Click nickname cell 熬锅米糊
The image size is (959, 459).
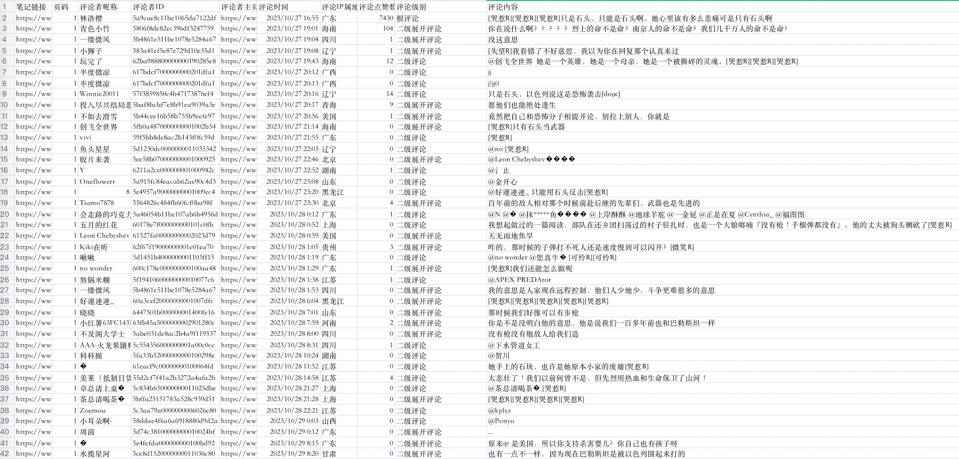click(105, 279)
